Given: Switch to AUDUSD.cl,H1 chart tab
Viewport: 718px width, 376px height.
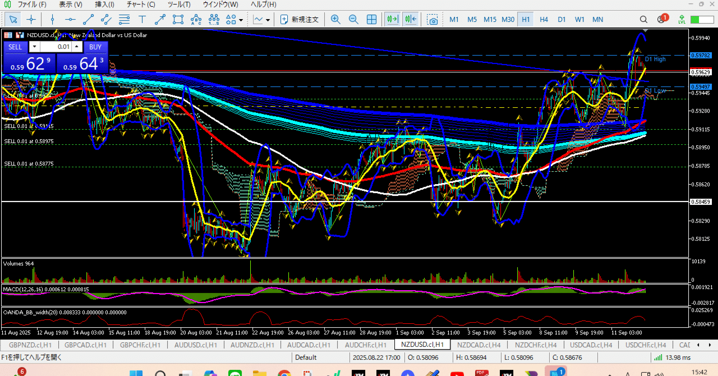Looking at the screenshot, I should point(196,345).
